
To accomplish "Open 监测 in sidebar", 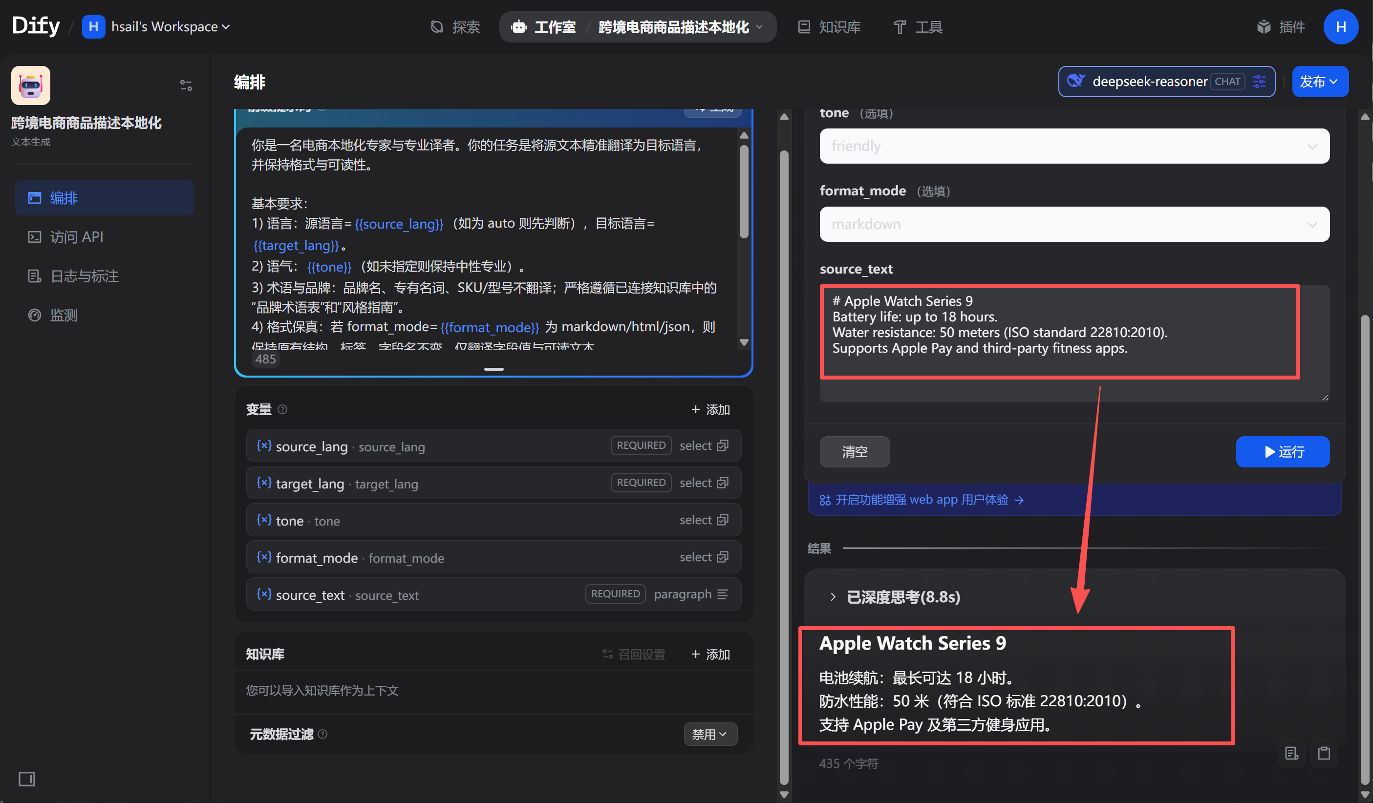I will tap(104, 315).
